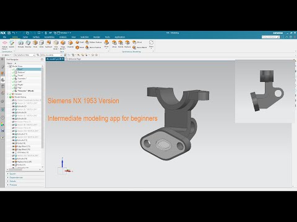Viewport: 297px width, 222px height.
Task: Select the Resize Blend tool
Action: [140, 47]
